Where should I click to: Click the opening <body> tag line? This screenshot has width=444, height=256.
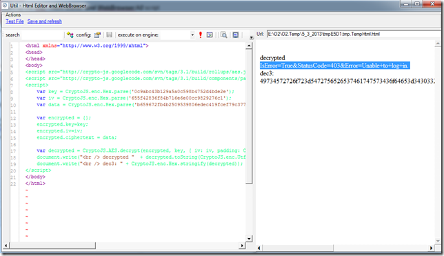34,65
